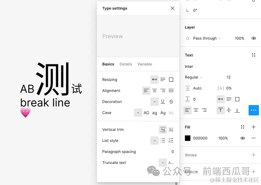Select cap height vertical trim option

coord(171,130)
